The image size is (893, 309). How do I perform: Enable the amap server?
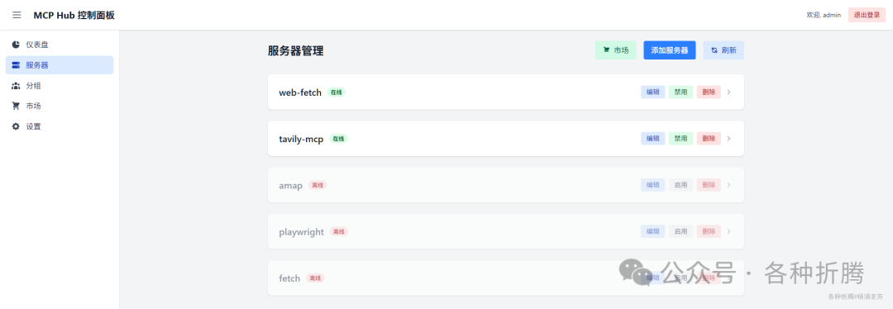680,185
